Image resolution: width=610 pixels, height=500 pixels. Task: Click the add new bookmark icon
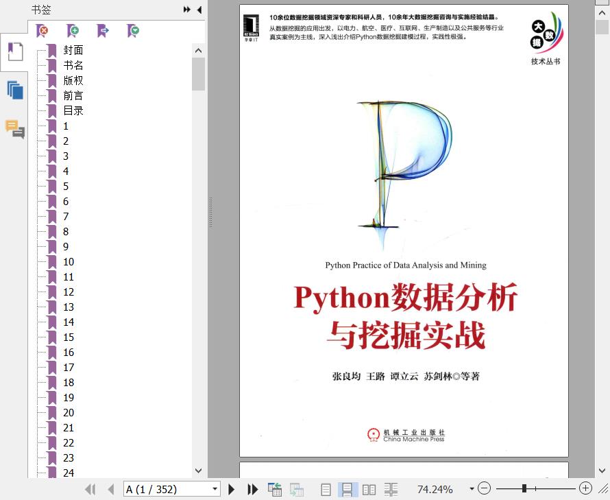[x=73, y=30]
